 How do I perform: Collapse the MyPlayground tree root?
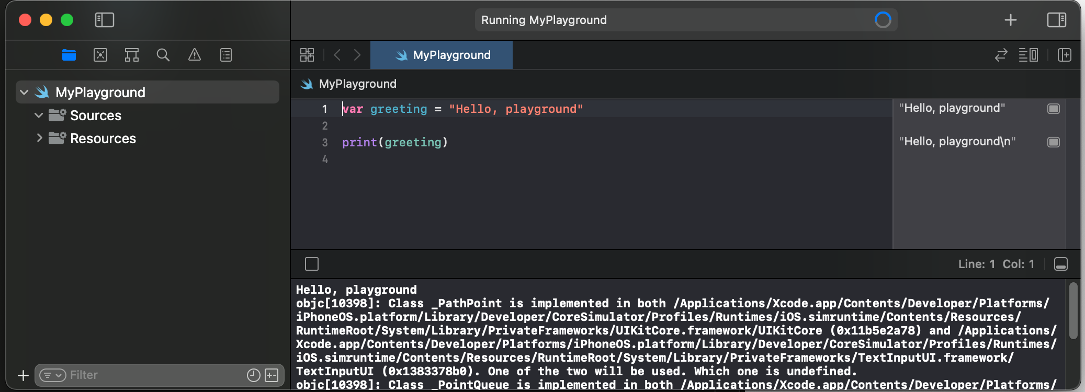(x=24, y=93)
